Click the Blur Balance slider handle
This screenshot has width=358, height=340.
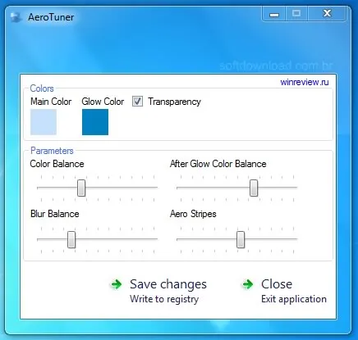tap(71, 239)
